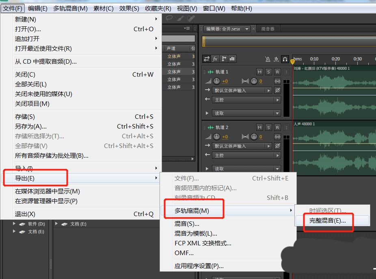Adjust the pan knob on 轨道 1
Viewport: 376px width, 279px height.
point(254,81)
